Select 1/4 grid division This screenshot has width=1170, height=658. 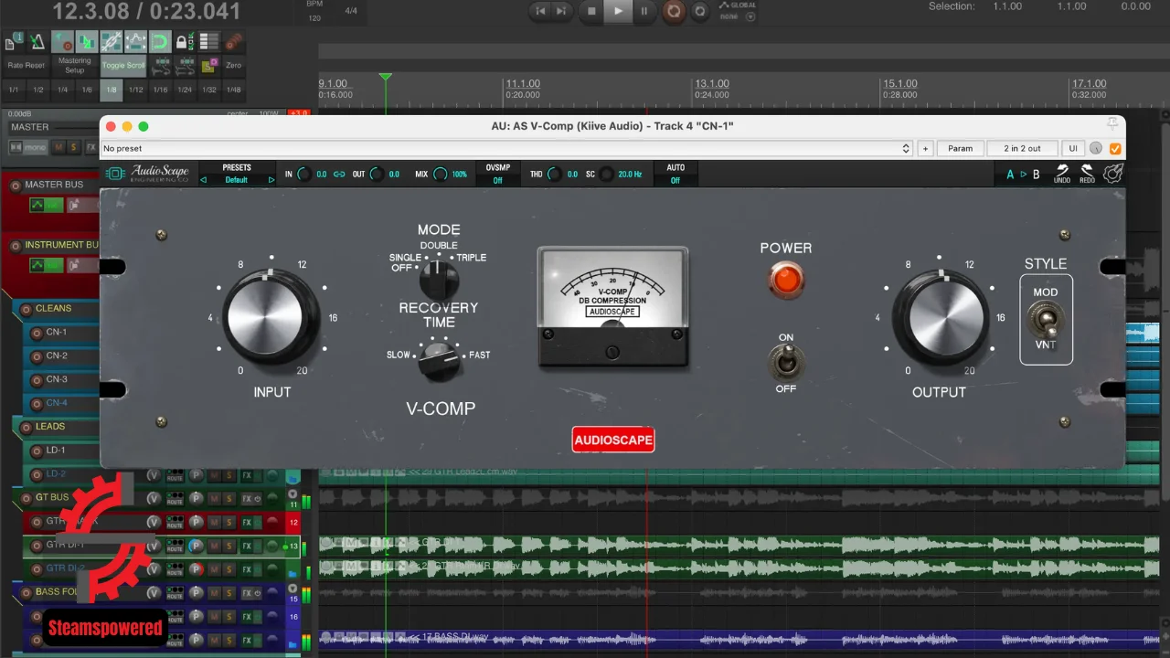pyautogui.click(x=62, y=90)
